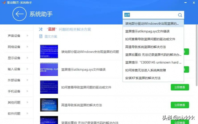Click the 图文方案 section label
The width and height of the screenshot is (198, 124).
[51, 37]
